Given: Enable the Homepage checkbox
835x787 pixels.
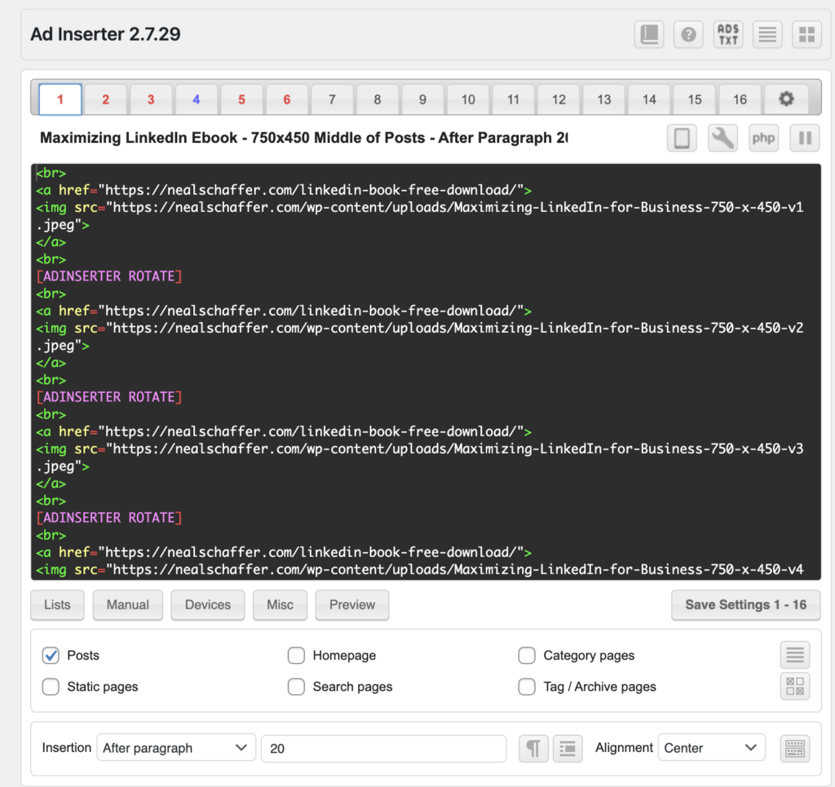Looking at the screenshot, I should coord(296,656).
